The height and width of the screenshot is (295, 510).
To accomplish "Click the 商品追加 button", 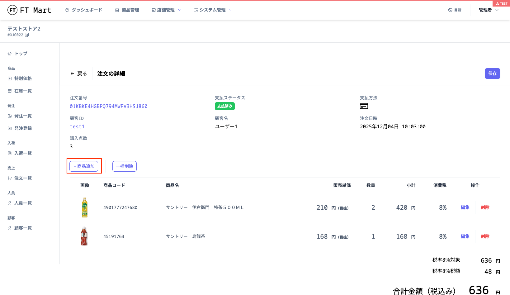I will click(x=84, y=166).
